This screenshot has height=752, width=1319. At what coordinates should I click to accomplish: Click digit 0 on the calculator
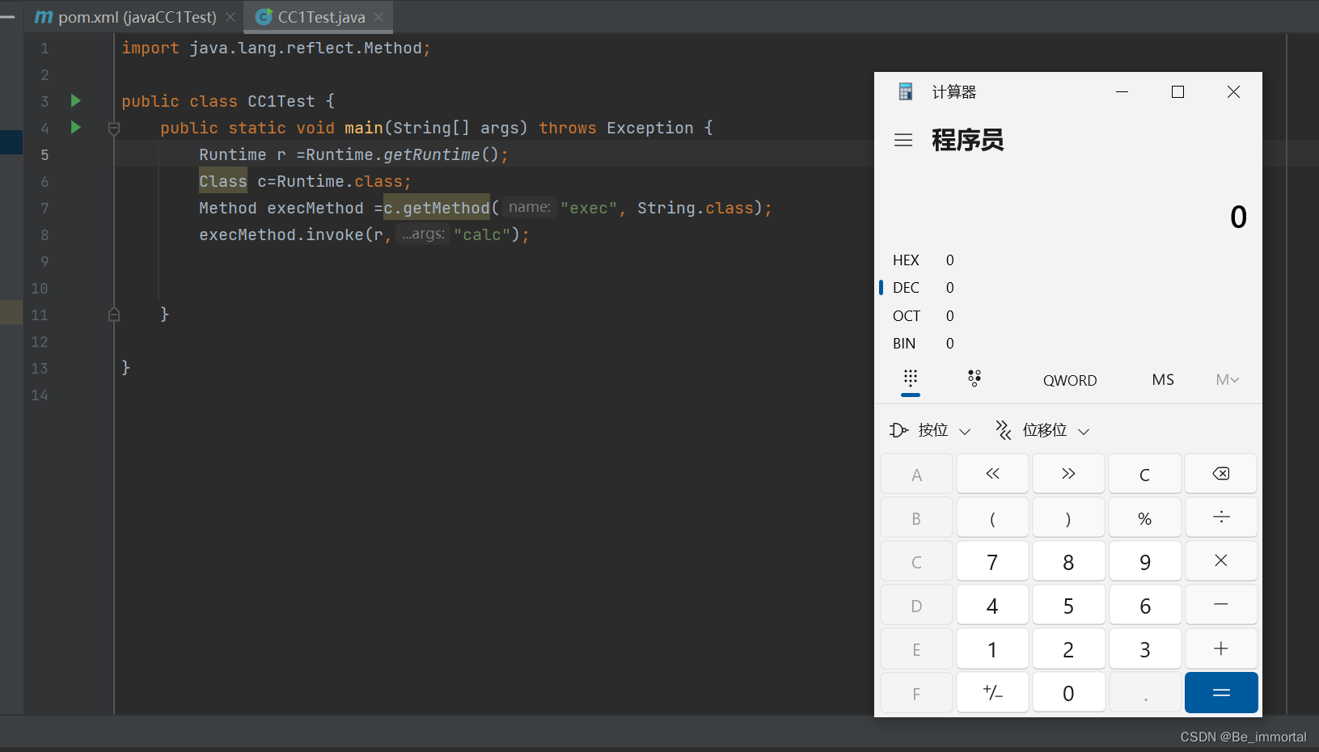pos(1068,692)
